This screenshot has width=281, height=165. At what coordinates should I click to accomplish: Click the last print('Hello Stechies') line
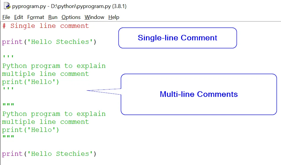click(x=49, y=154)
